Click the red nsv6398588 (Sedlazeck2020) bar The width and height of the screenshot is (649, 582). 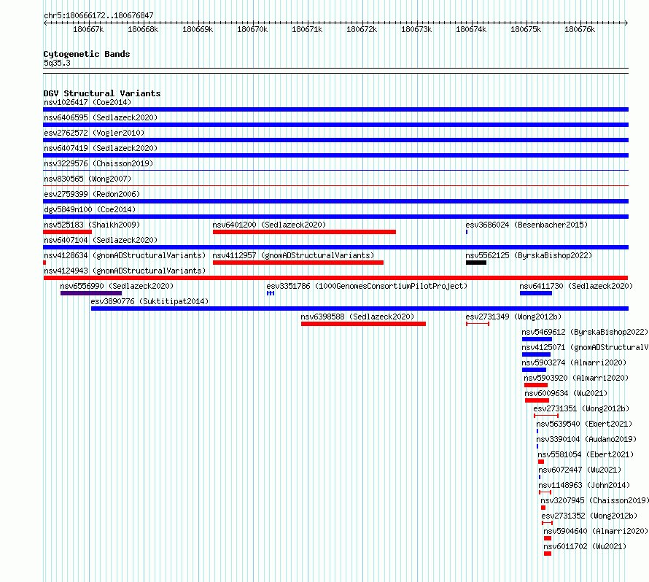click(x=363, y=324)
